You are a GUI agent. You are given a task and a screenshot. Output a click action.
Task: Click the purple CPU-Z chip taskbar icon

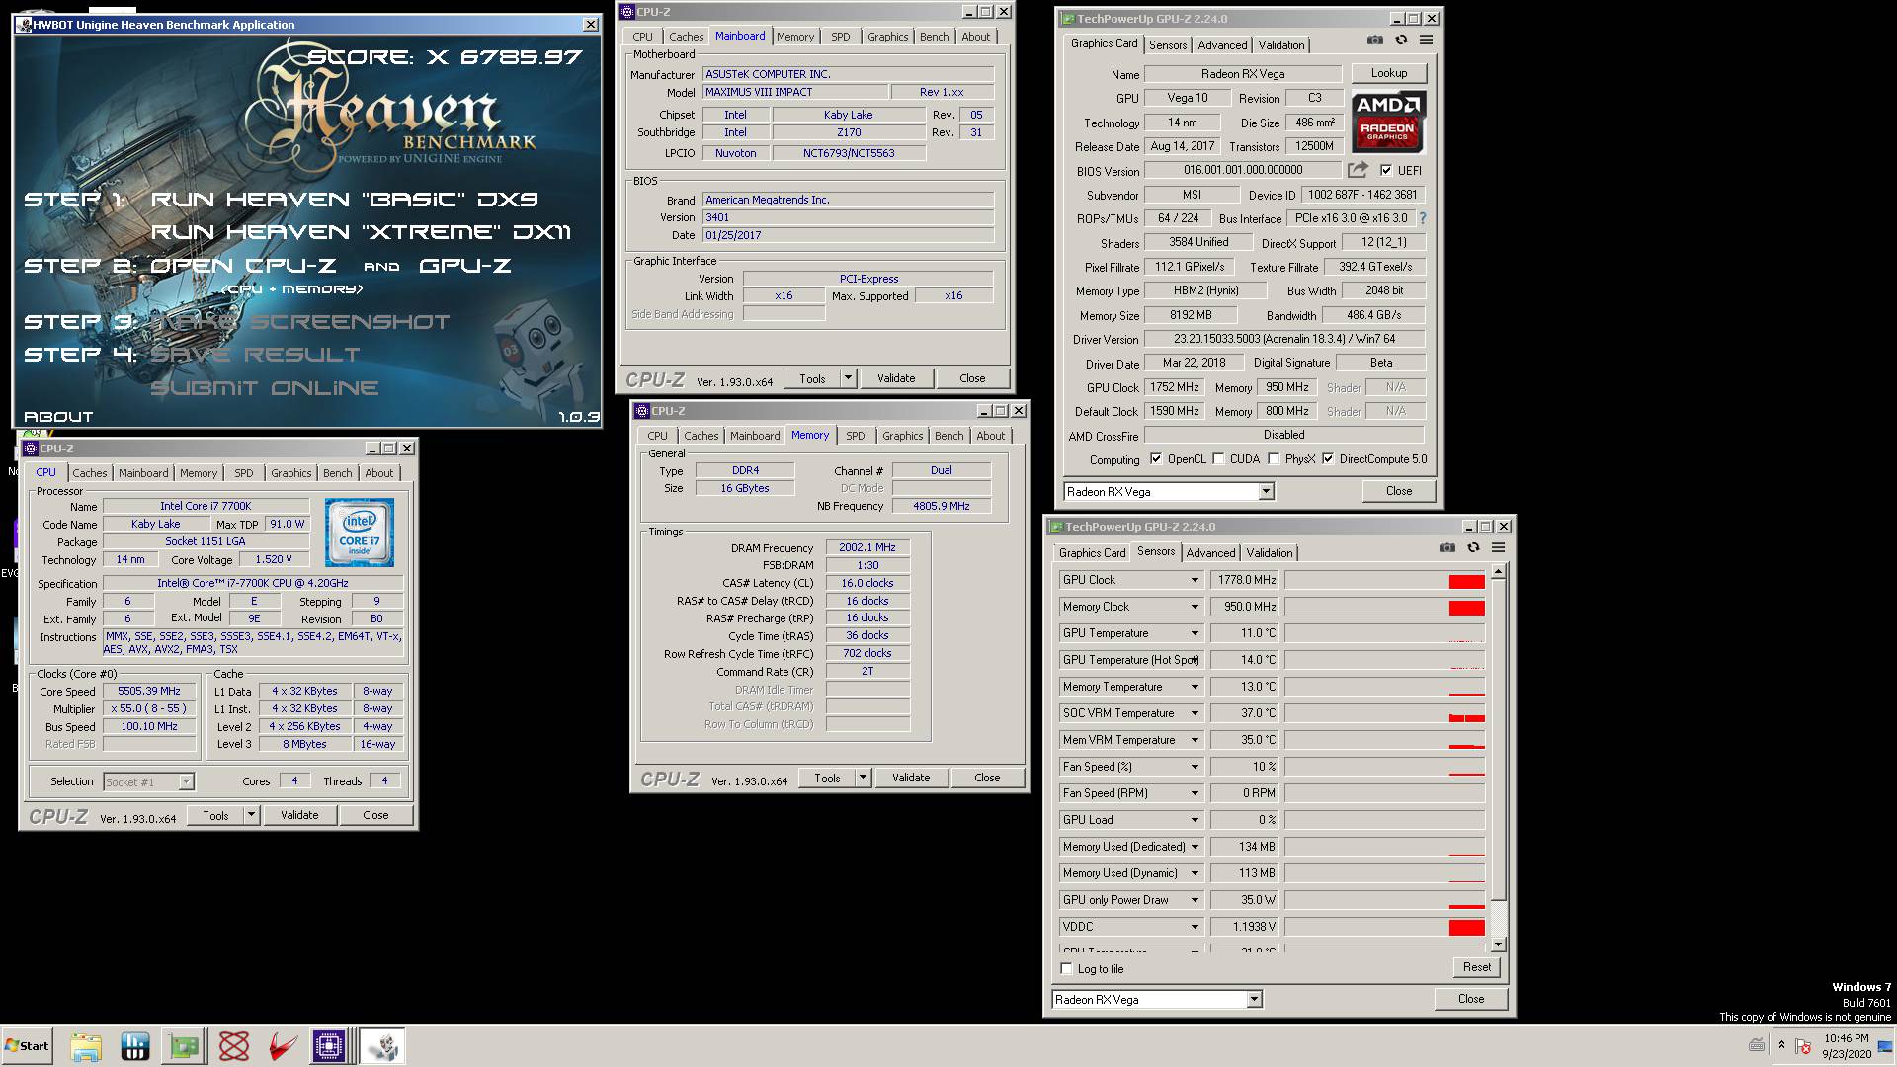329,1046
